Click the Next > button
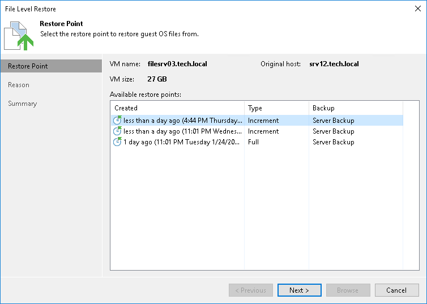The width and height of the screenshot is (427, 304). click(299, 290)
